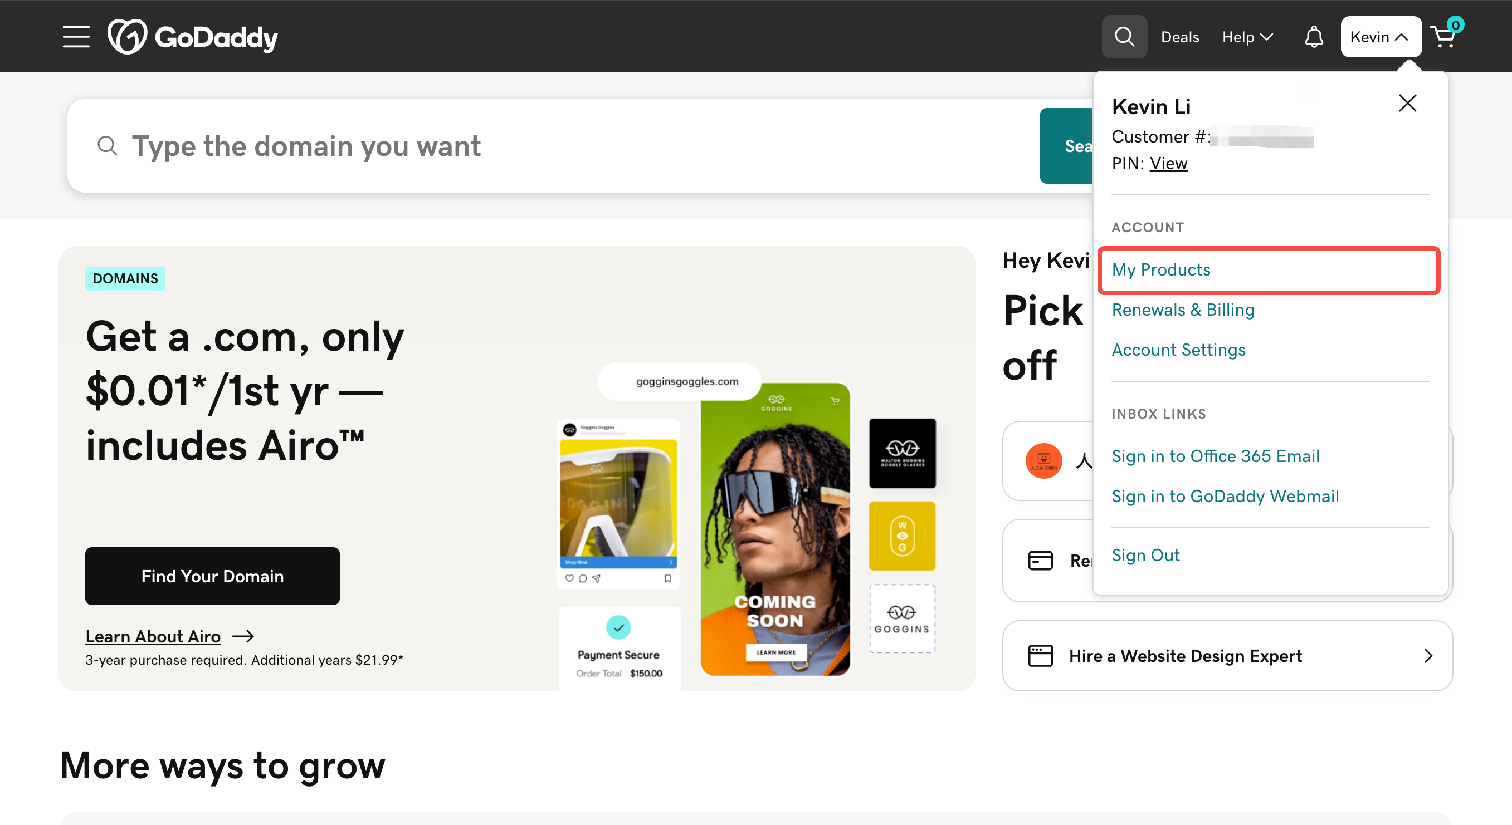
Task: Click the header search magnifier icon
Action: pyautogui.click(x=1124, y=36)
